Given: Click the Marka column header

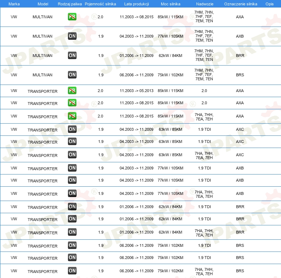Looking at the screenshot, I should coord(14,4).
